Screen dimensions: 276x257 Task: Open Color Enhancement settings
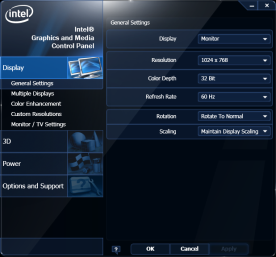tap(36, 104)
